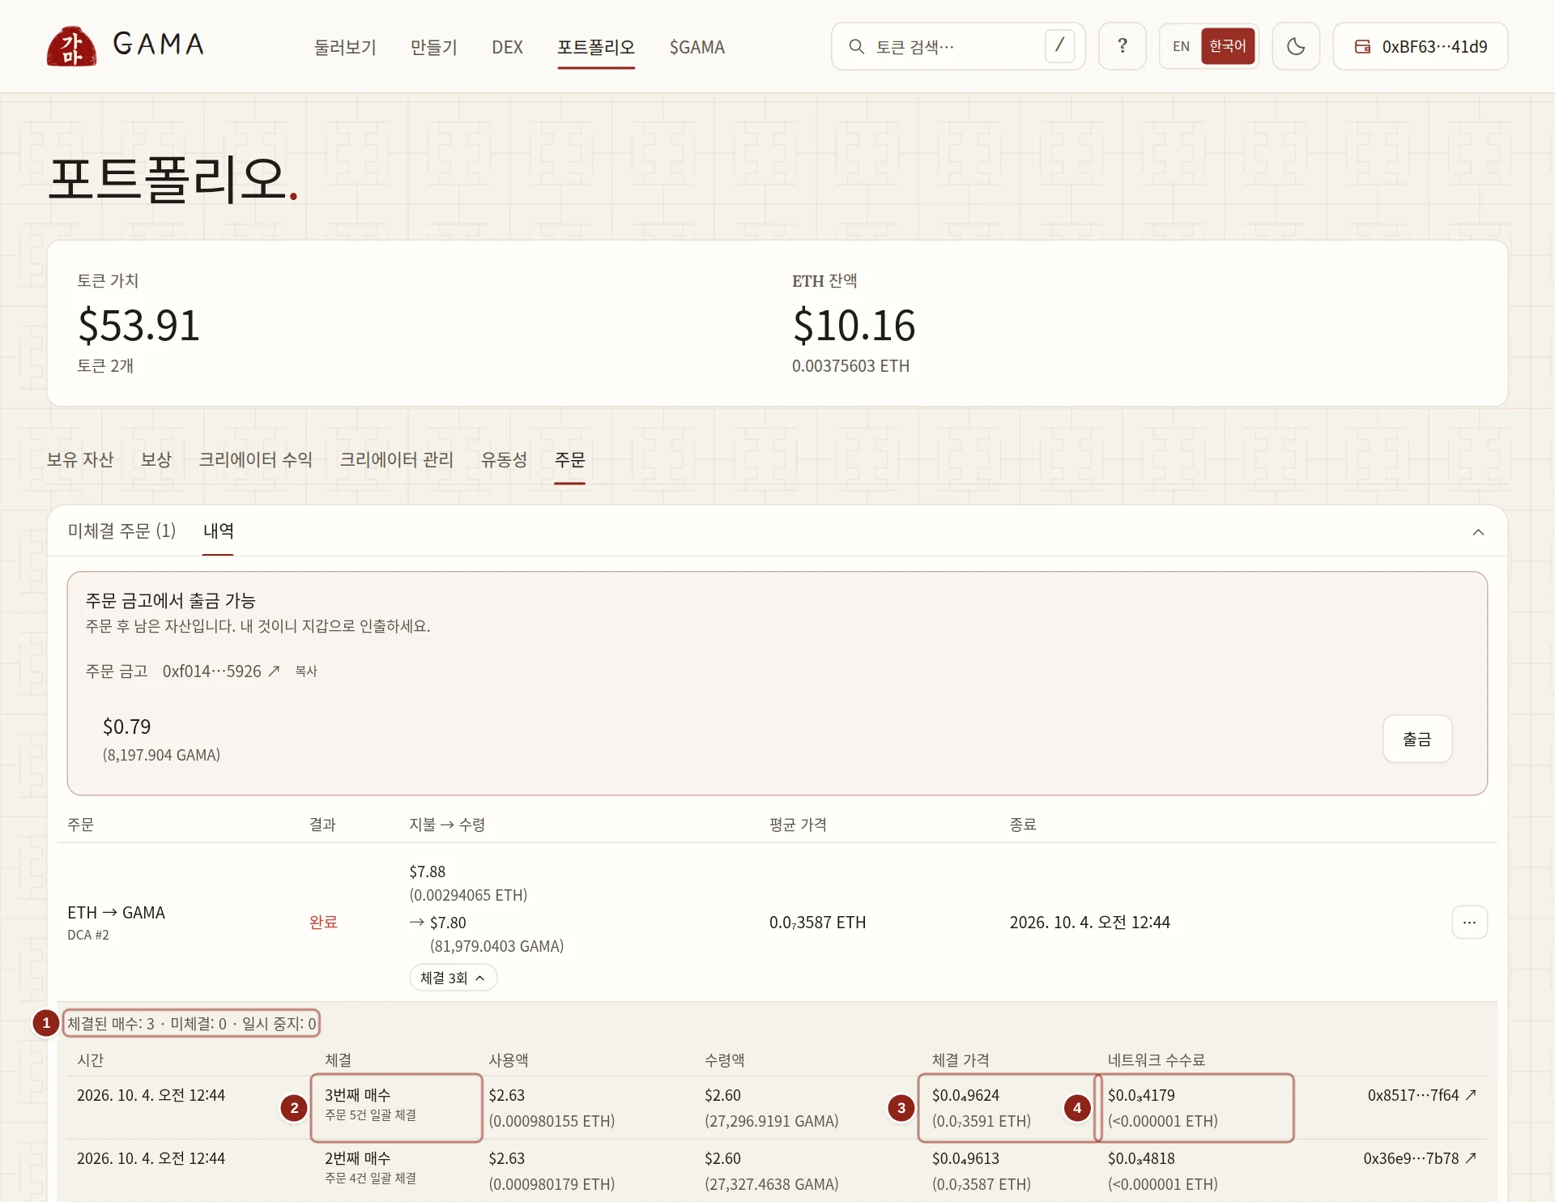The width and height of the screenshot is (1555, 1202).
Task: Copy vault address with 복사
Action: (x=306, y=671)
